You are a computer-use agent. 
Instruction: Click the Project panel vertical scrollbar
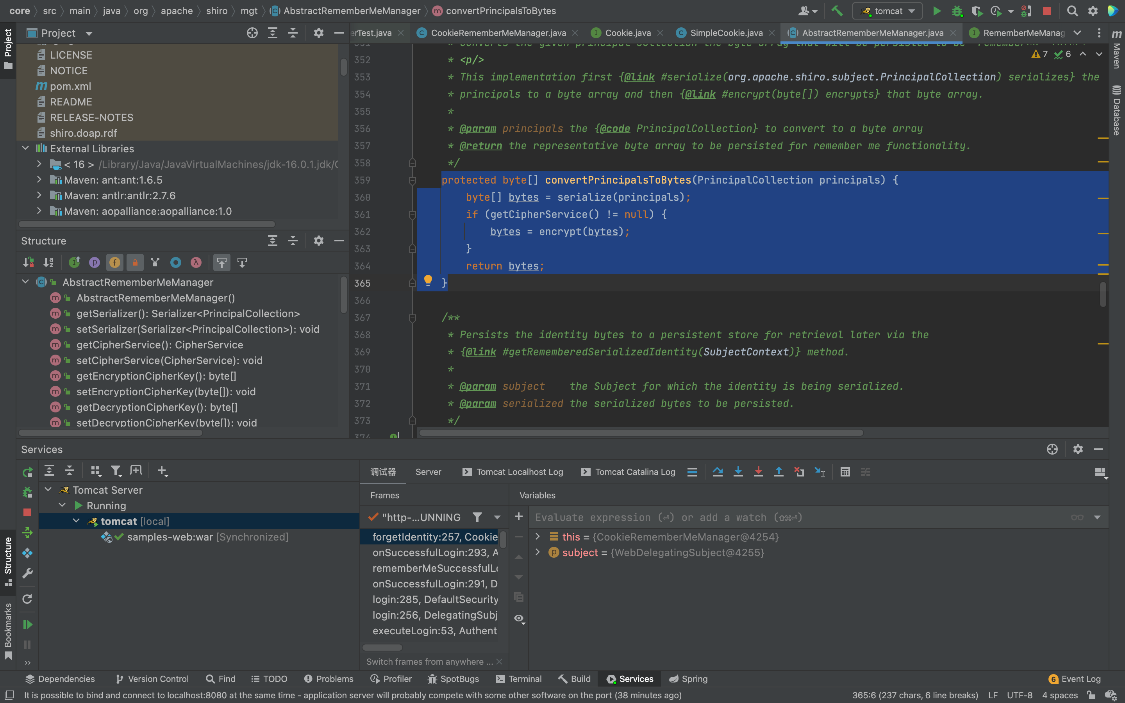coord(343,67)
